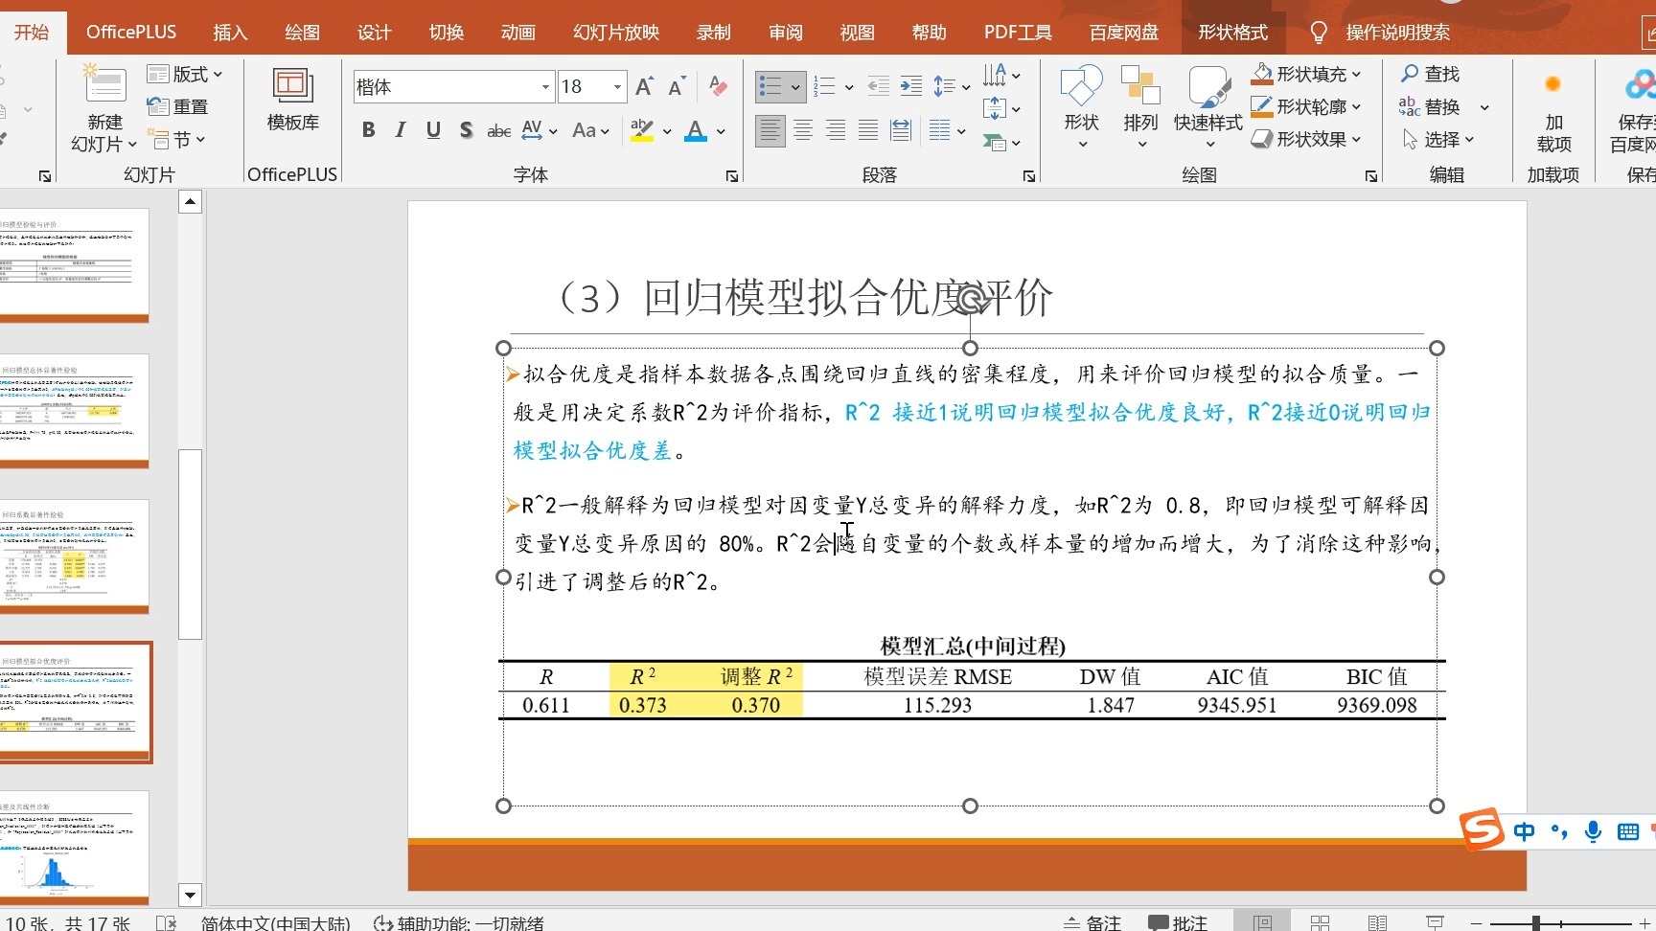This screenshot has height=931, width=1656.
Task: Decrease list indent level
Action: pos(879,87)
